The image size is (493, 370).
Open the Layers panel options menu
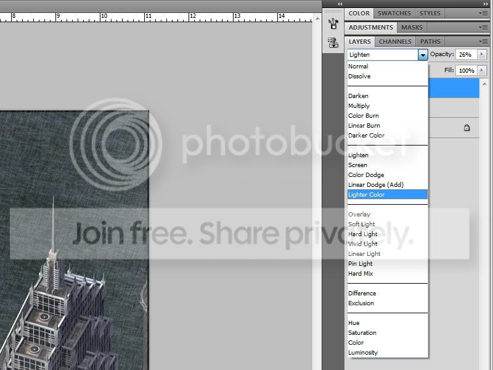pyautogui.click(x=483, y=41)
